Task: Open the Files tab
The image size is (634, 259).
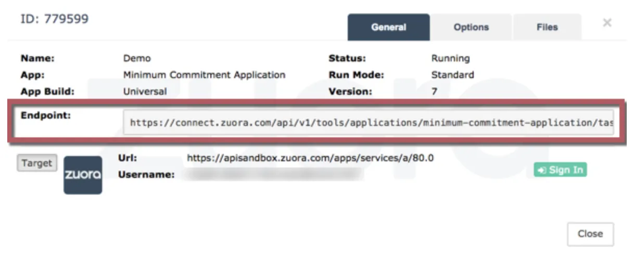Action: tap(547, 27)
